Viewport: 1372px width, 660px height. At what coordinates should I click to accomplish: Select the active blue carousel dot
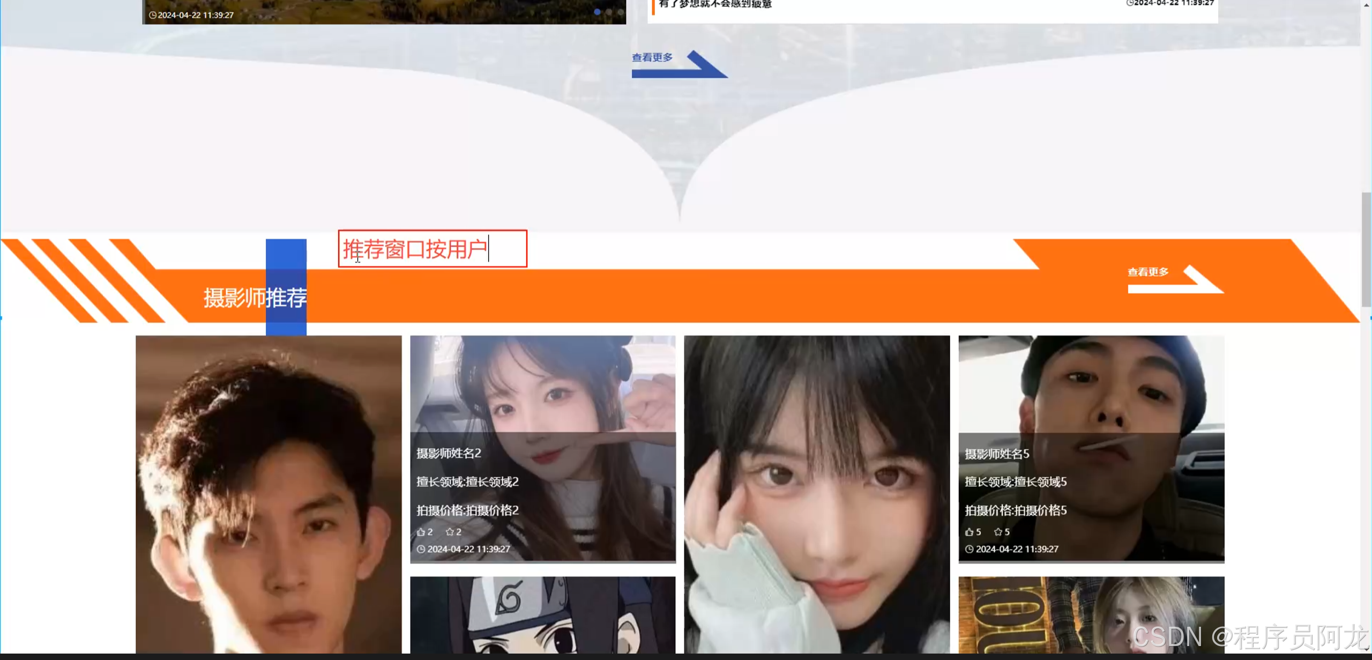click(x=597, y=12)
